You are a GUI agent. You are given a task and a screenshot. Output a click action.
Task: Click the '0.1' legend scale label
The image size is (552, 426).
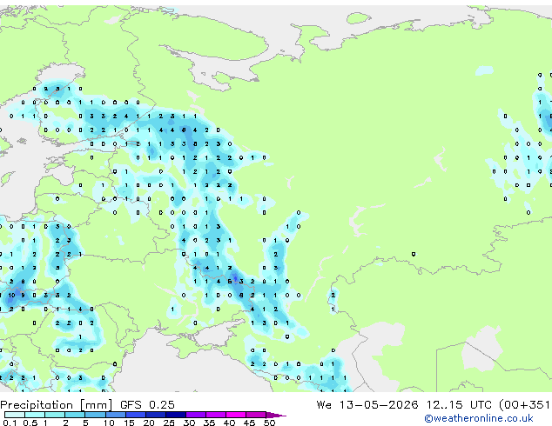10,423
